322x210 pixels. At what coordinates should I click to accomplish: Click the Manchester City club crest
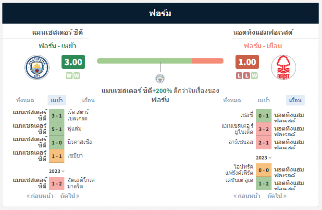tap(37, 67)
